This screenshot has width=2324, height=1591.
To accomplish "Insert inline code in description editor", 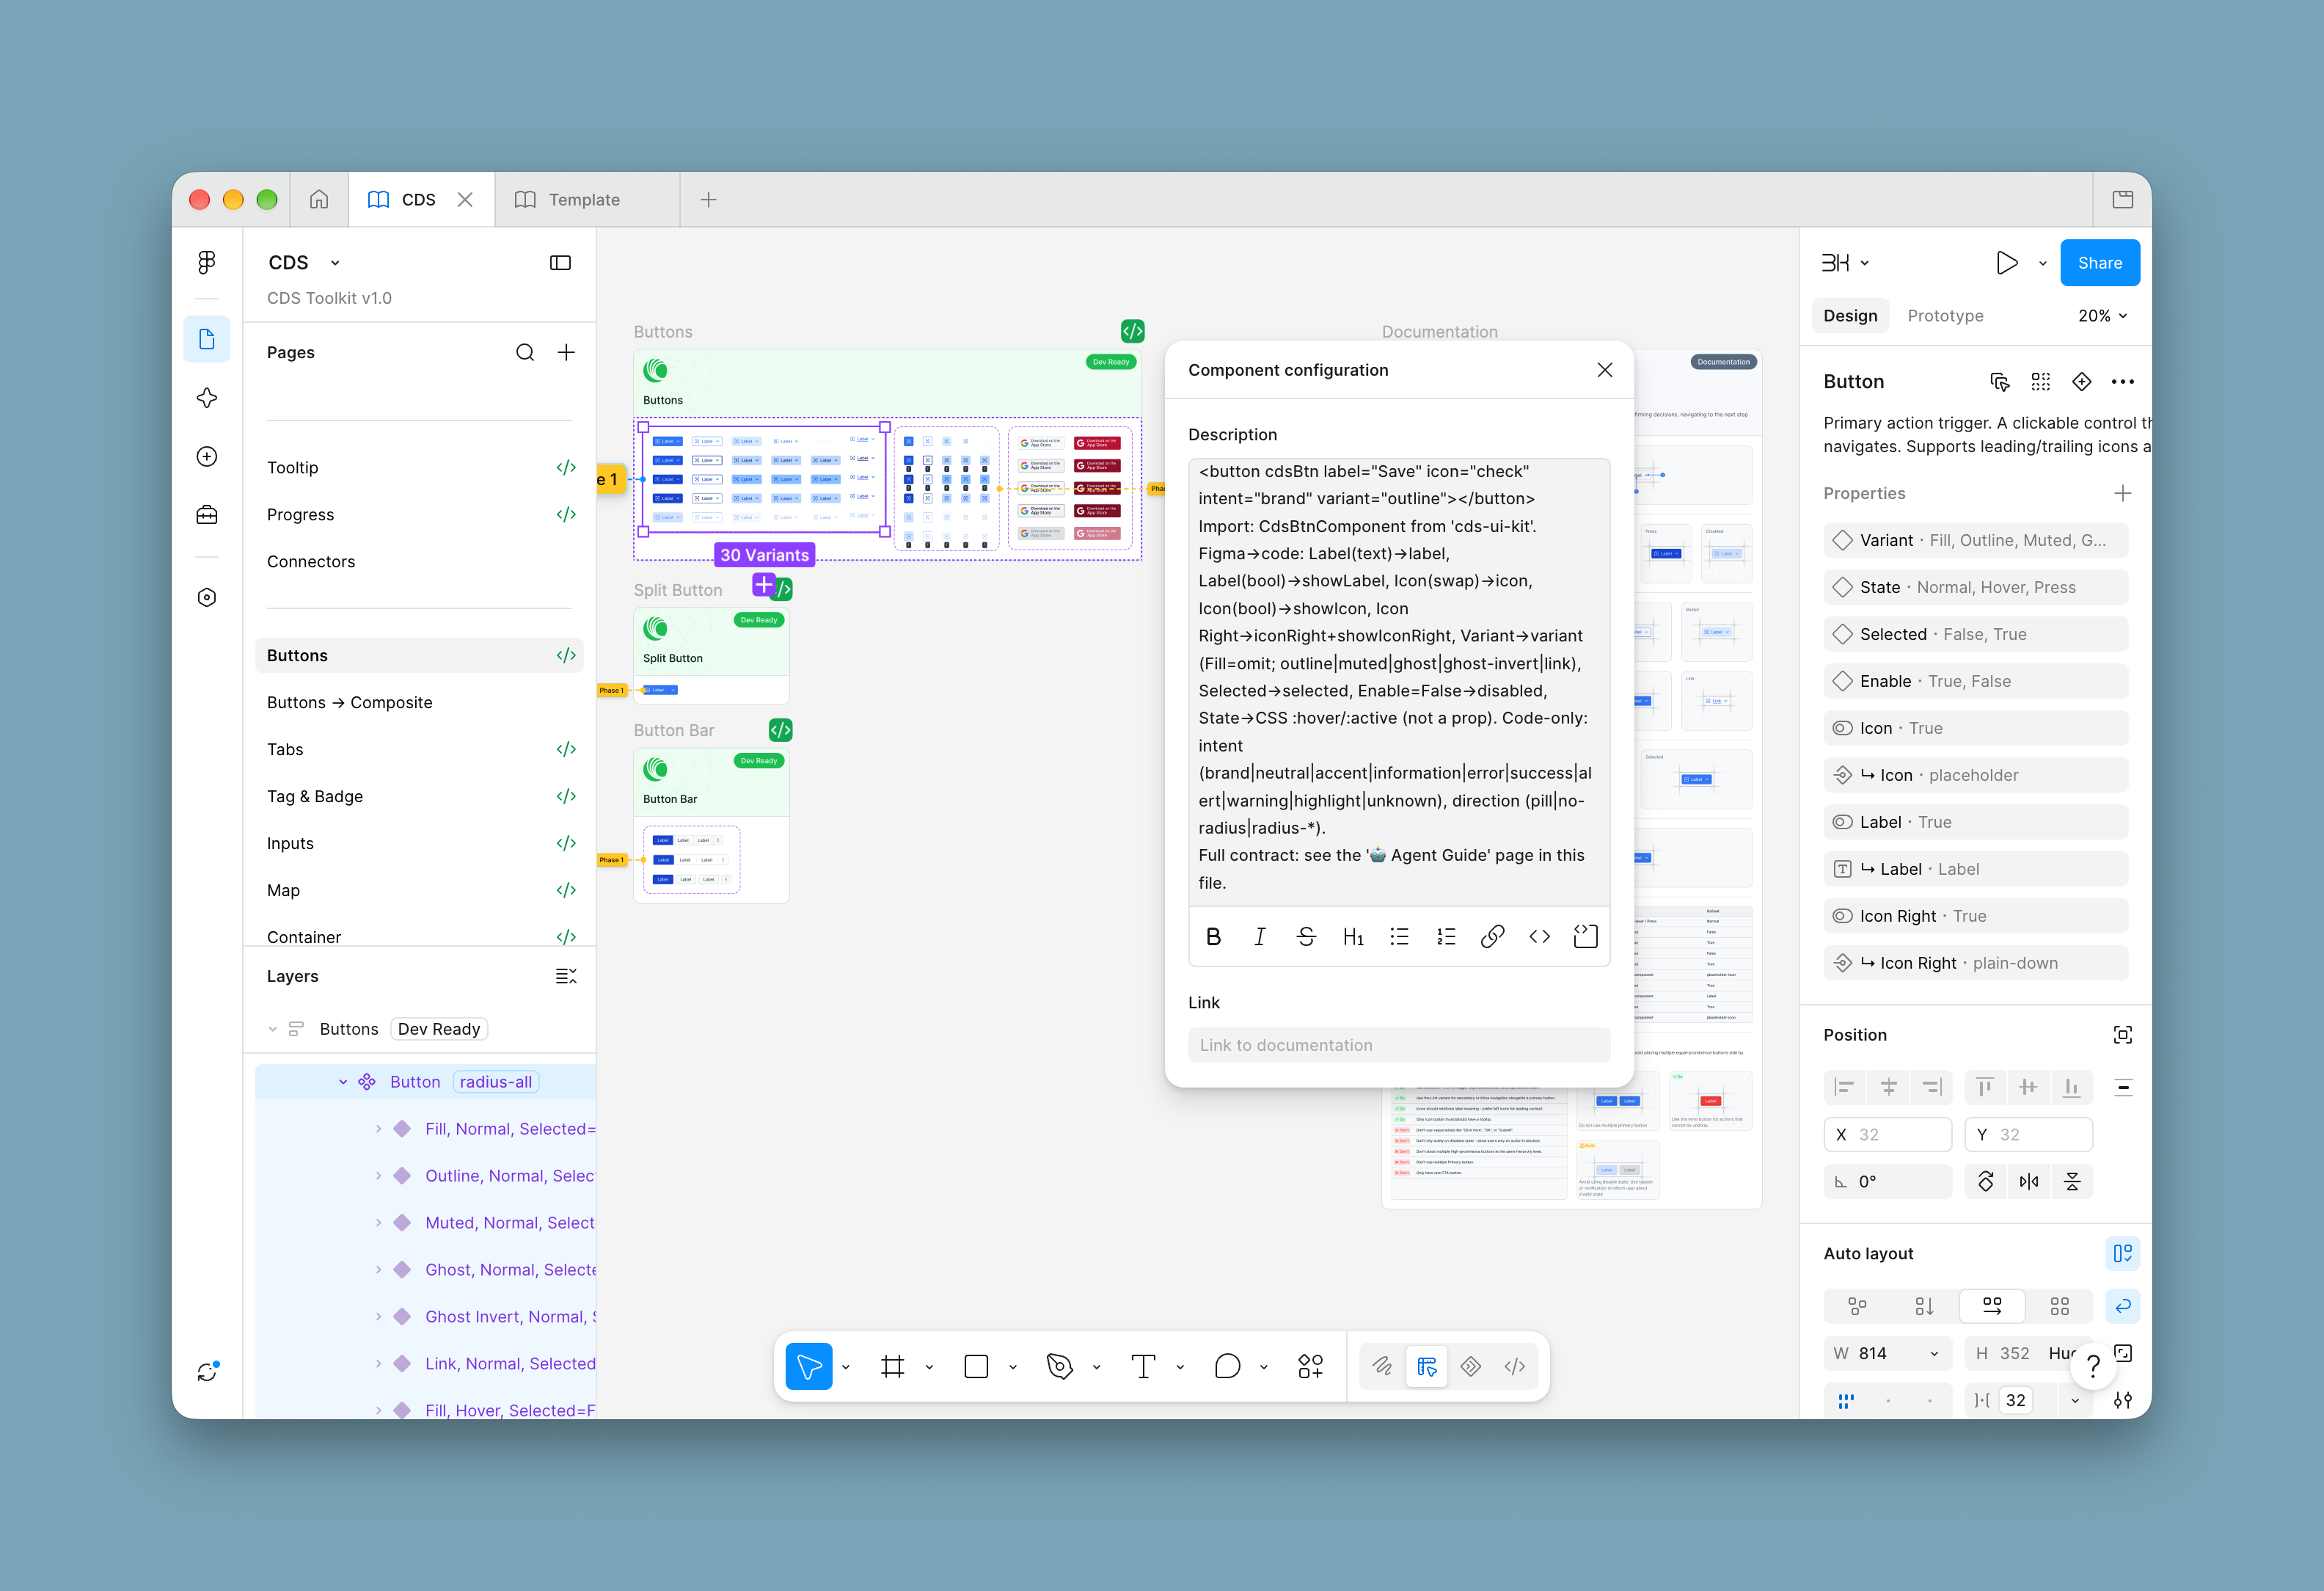I will point(1539,936).
